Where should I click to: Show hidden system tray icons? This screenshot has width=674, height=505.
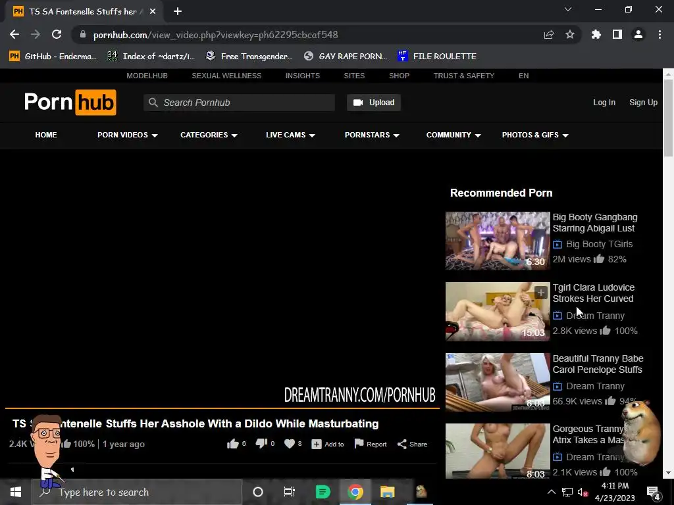tap(551, 492)
